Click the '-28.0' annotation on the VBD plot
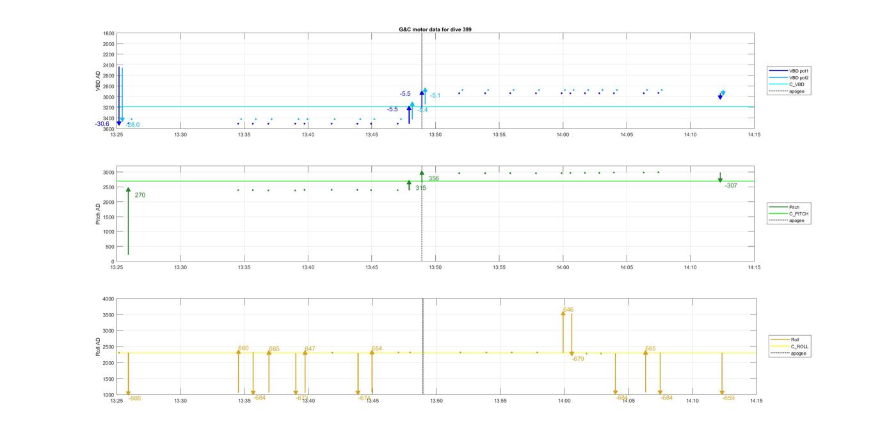 [132, 125]
